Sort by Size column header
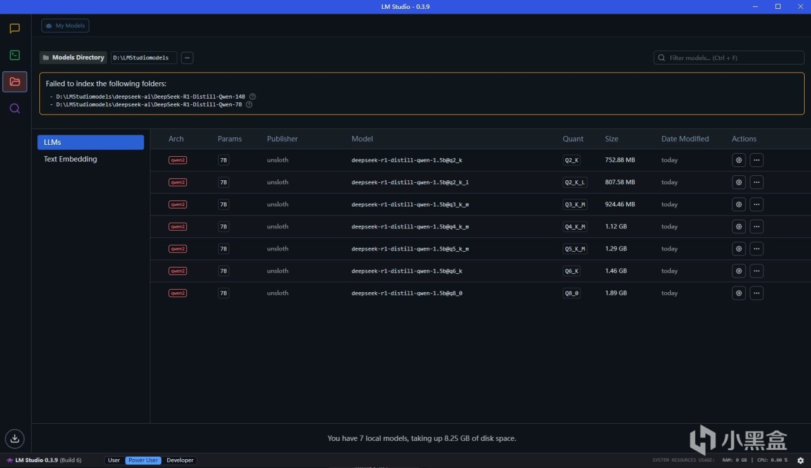The height and width of the screenshot is (468, 811). pyautogui.click(x=611, y=139)
